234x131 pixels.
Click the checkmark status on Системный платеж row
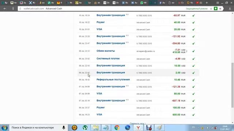(193, 59)
